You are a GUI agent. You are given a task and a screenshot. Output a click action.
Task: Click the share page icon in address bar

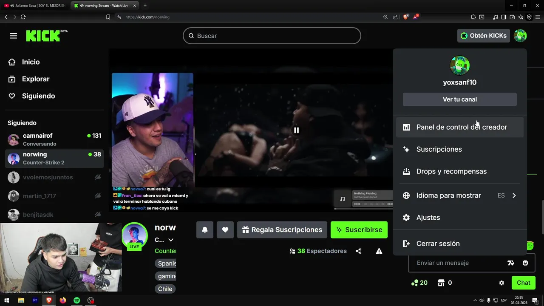pos(395,17)
